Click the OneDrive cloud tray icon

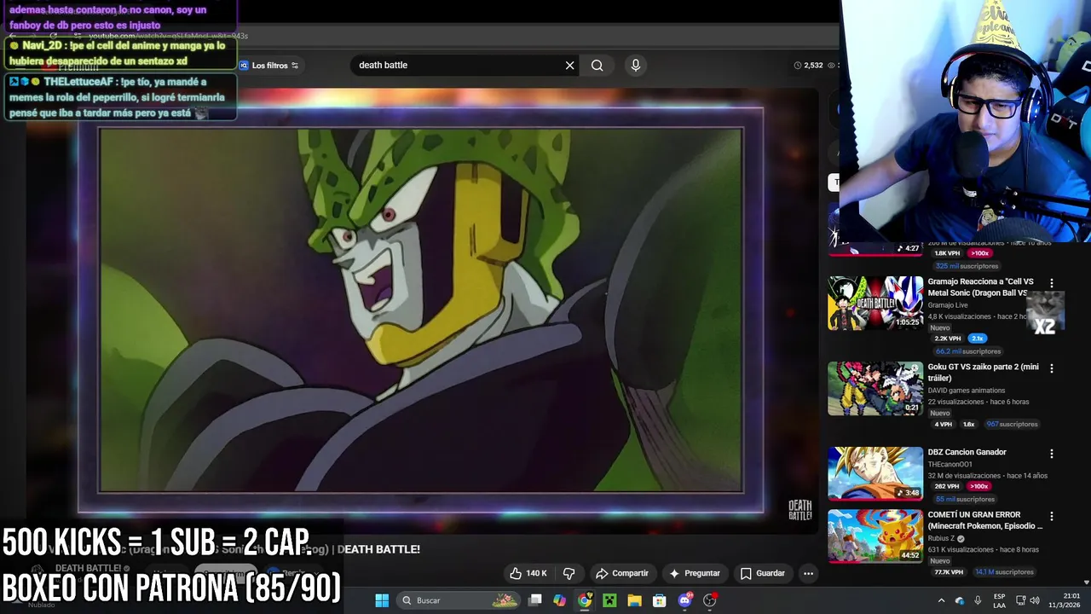click(x=960, y=600)
